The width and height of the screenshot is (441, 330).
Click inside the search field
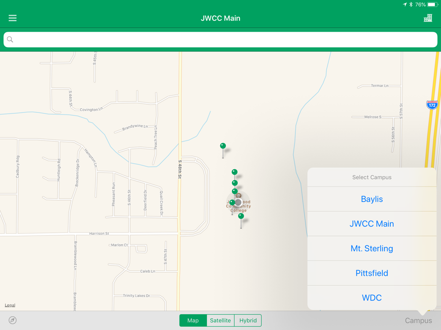tap(220, 40)
